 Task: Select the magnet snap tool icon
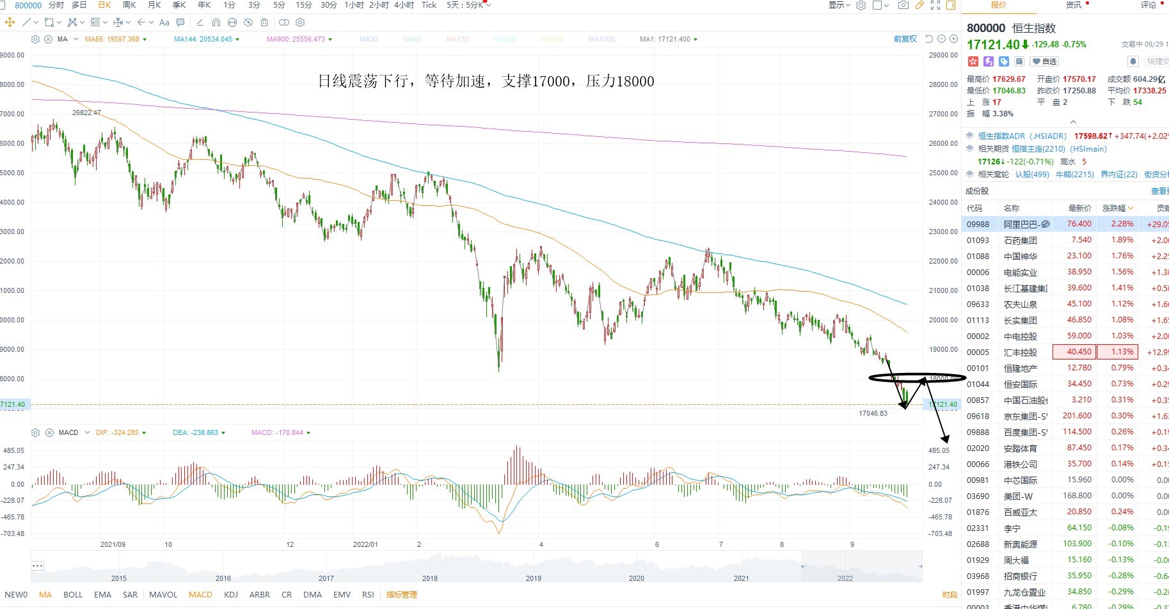point(216,22)
